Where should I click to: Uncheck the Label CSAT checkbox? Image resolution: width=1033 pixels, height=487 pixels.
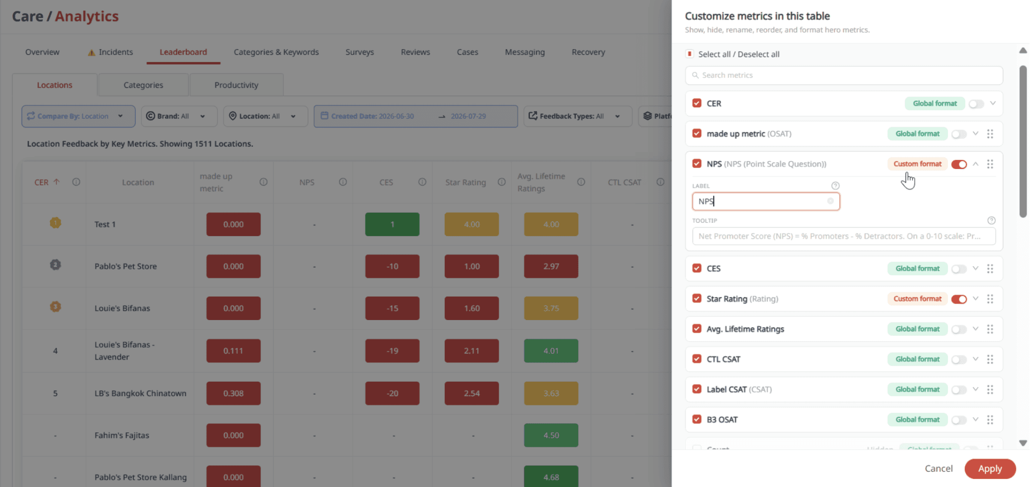(x=697, y=389)
